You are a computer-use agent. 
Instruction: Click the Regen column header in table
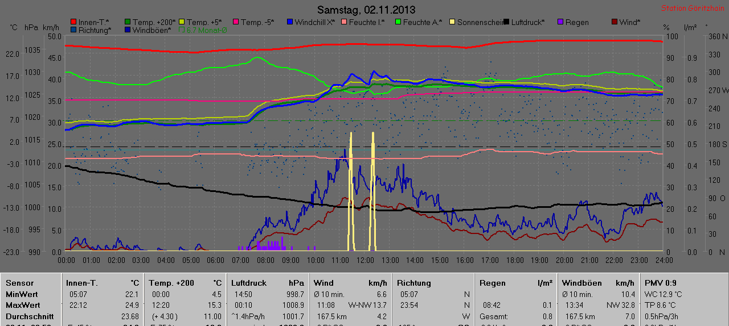click(x=492, y=283)
